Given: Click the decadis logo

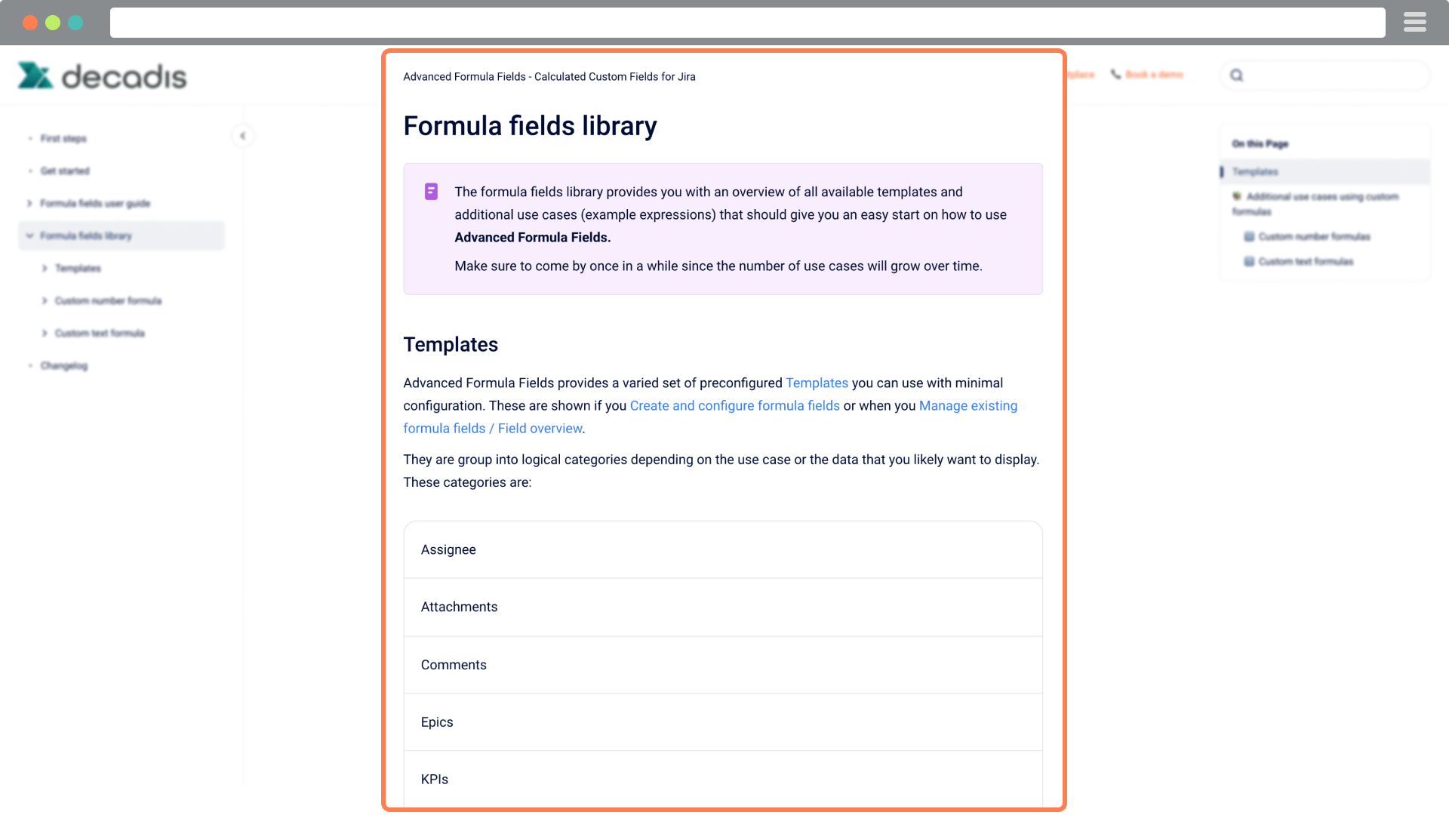Looking at the screenshot, I should click(x=102, y=75).
